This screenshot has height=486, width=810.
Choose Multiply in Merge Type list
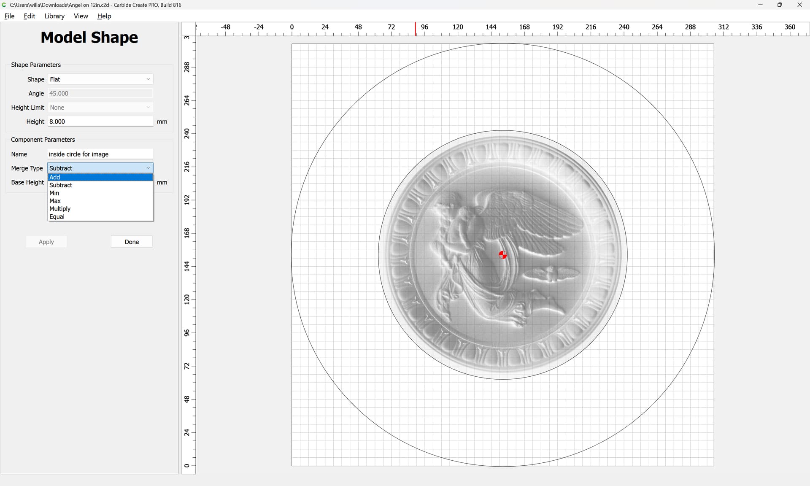[100, 209]
